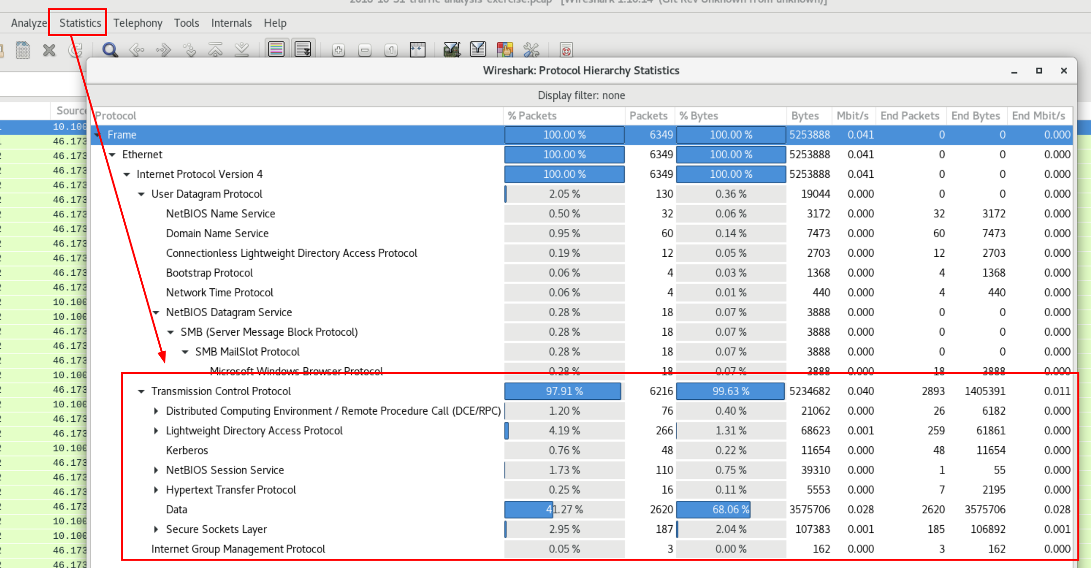Sort by the Bytes column header
The width and height of the screenshot is (1091, 568).
[809, 116]
